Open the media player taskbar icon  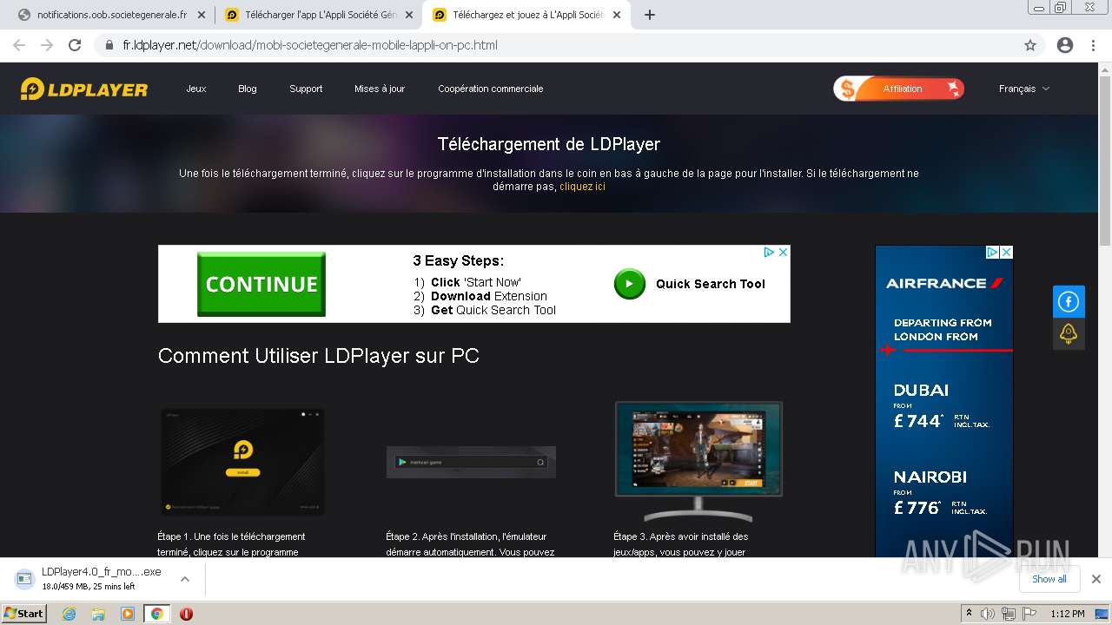pos(128,614)
